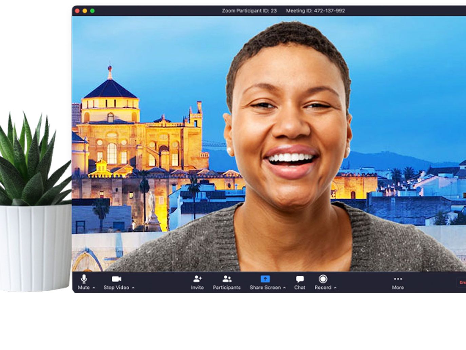Open the meeting Chat bubble icon
Image resolution: width=466 pixels, height=350 pixels.
(x=300, y=279)
